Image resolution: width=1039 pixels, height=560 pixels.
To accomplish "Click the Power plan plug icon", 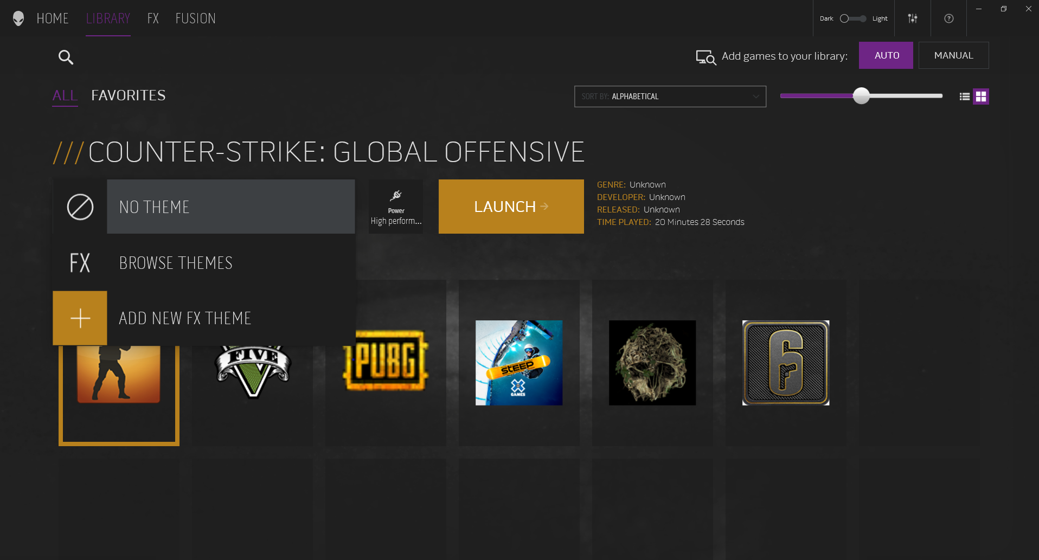I will pyautogui.click(x=396, y=196).
